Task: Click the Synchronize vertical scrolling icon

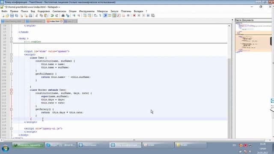Action: coord(85,15)
